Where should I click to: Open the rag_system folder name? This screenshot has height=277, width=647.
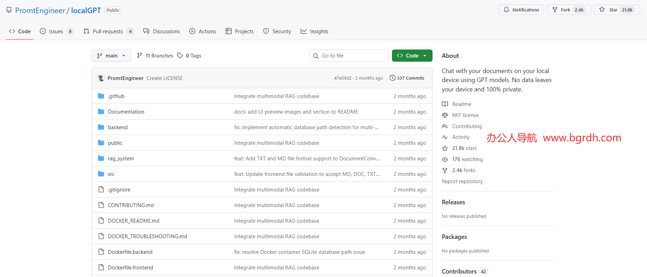click(121, 159)
